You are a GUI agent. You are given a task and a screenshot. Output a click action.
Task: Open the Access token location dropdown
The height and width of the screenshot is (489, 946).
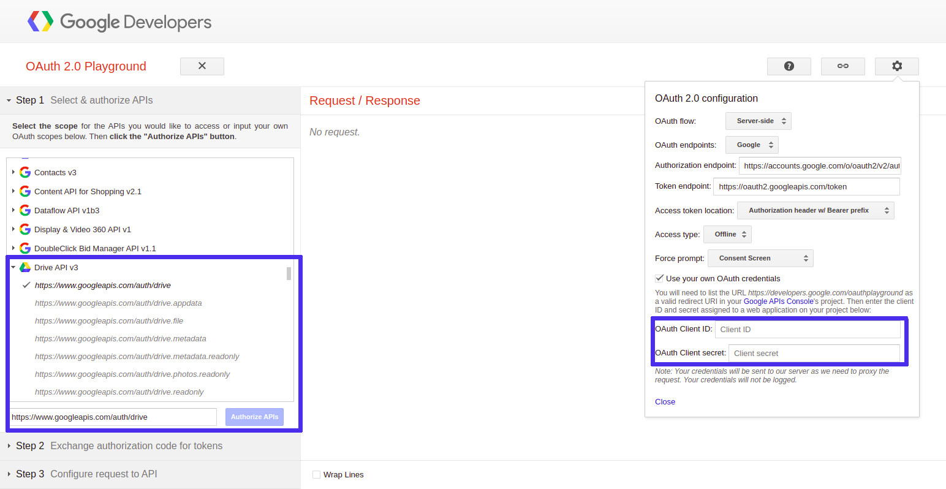[815, 210]
